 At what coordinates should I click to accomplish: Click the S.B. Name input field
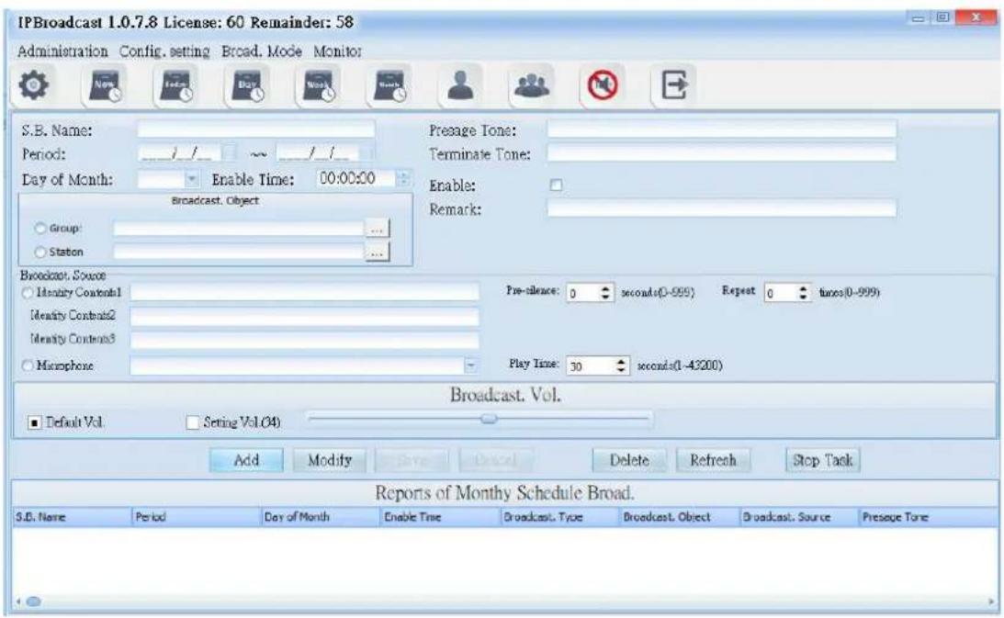tap(255, 130)
